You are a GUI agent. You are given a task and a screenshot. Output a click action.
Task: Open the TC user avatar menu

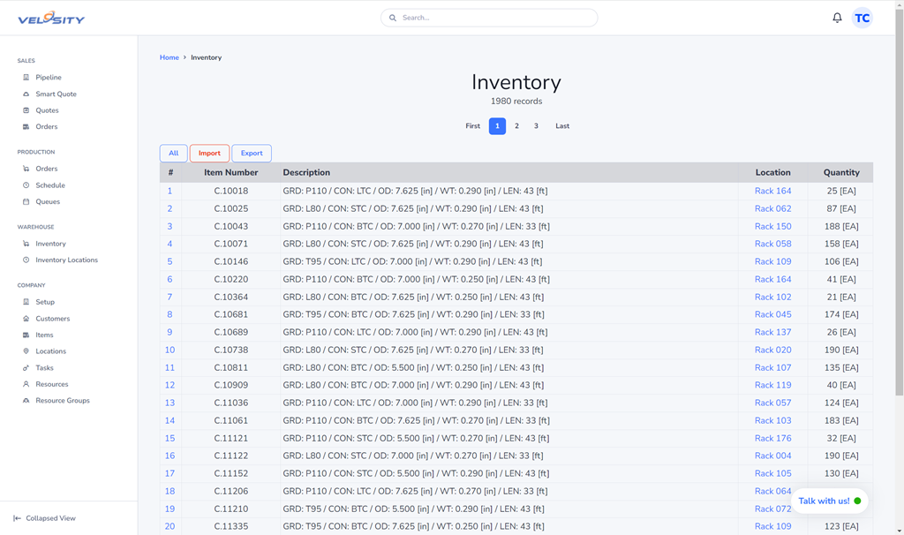pyautogui.click(x=862, y=18)
